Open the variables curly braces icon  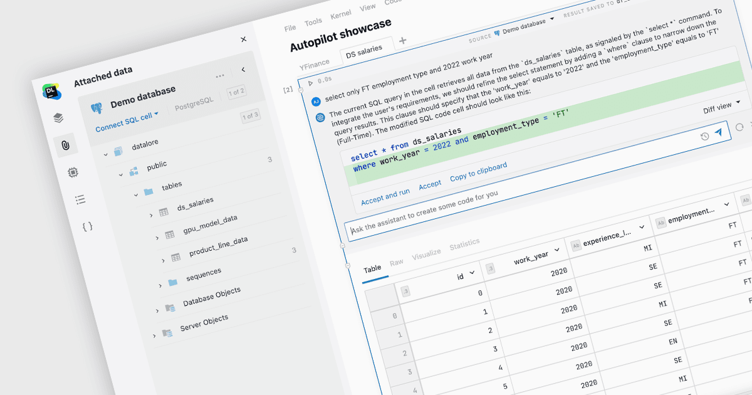[88, 226]
